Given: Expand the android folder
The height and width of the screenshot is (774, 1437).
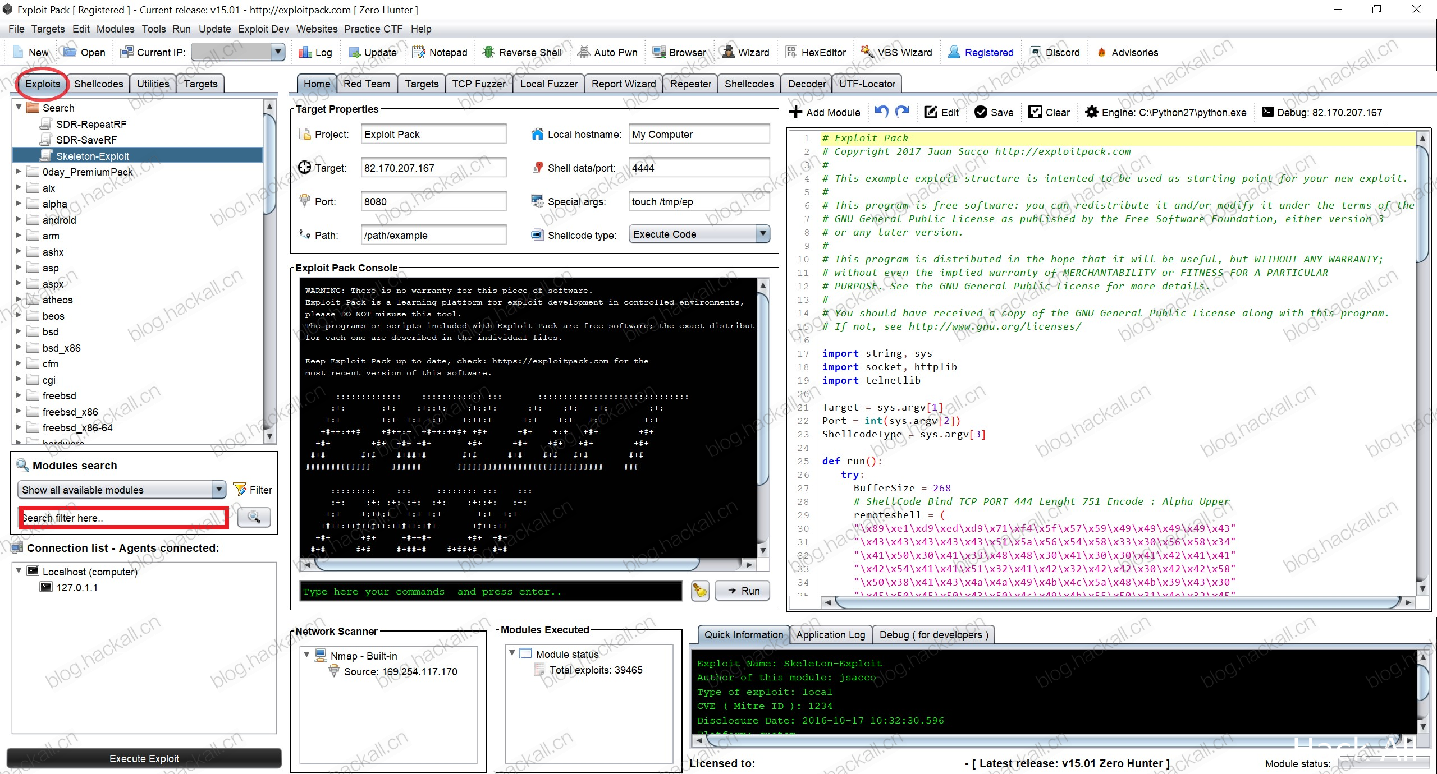Looking at the screenshot, I should 19,219.
